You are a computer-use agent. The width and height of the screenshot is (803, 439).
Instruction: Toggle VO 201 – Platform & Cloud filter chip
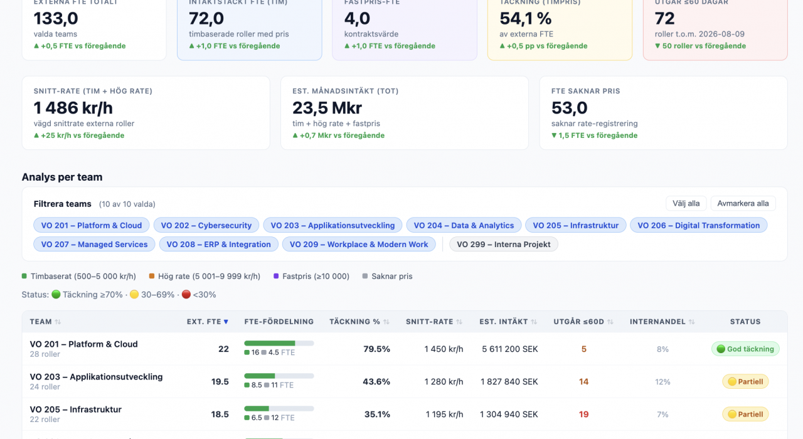coord(92,226)
